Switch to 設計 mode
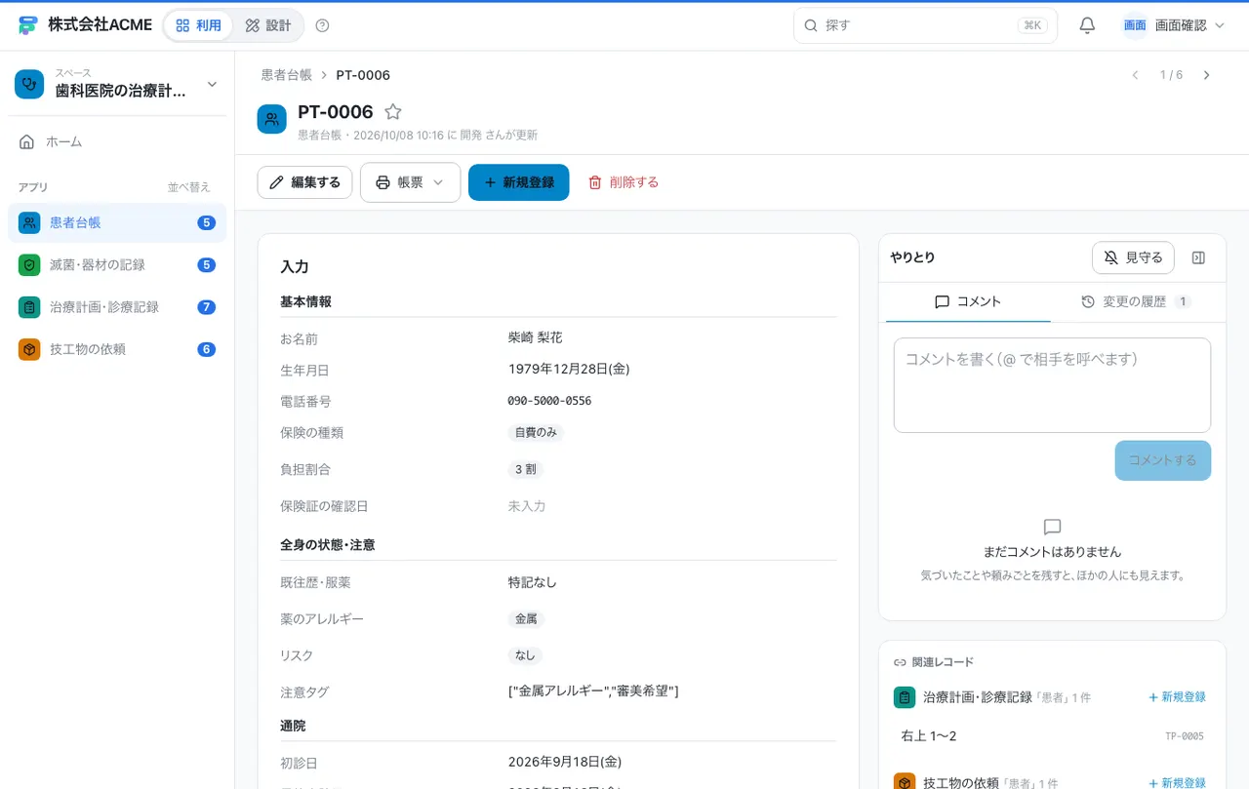 [x=267, y=25]
